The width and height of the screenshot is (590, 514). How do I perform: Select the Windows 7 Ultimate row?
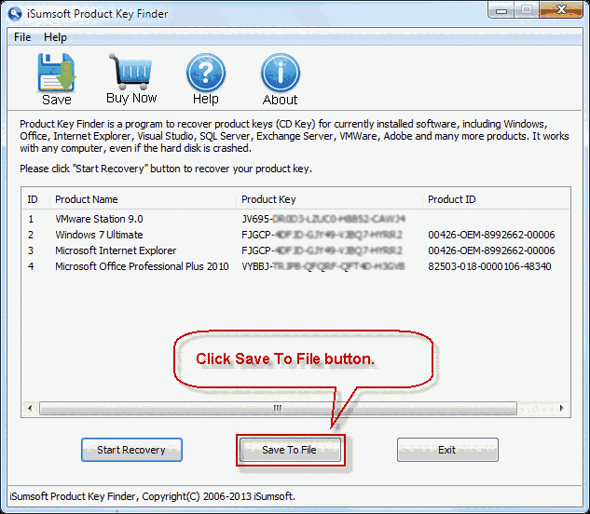(295, 235)
